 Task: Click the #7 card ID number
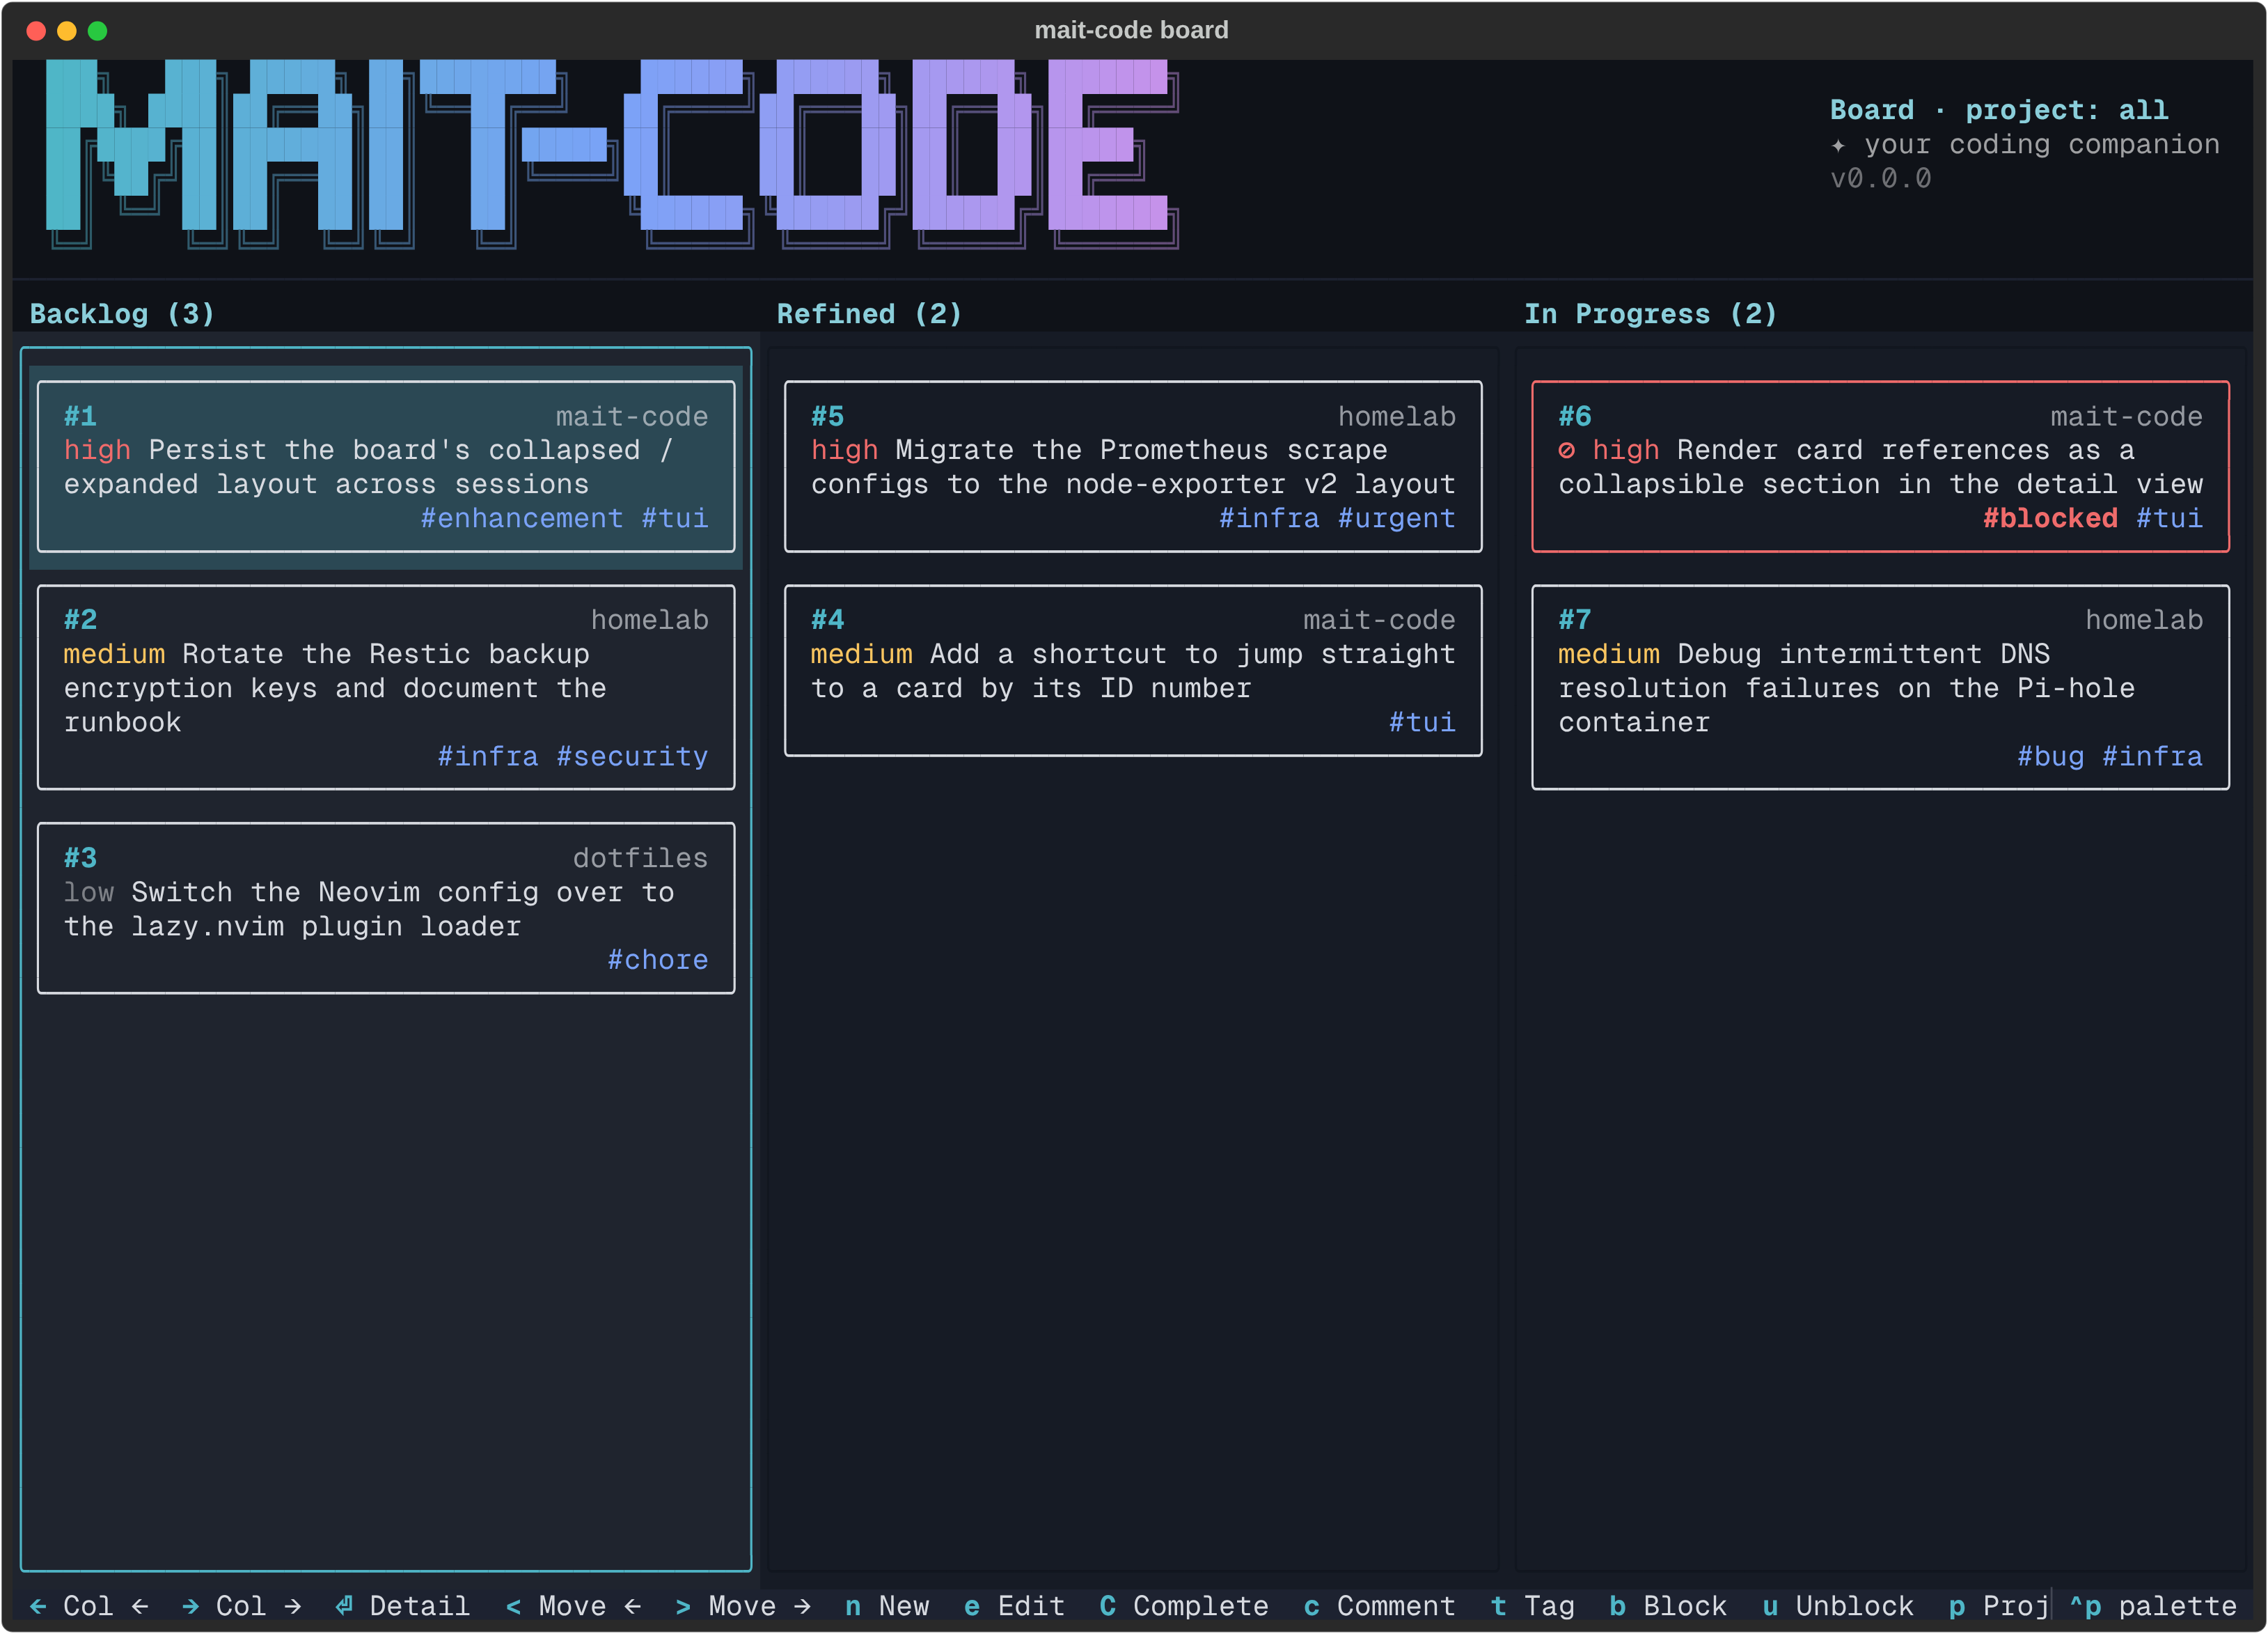coord(1574,619)
